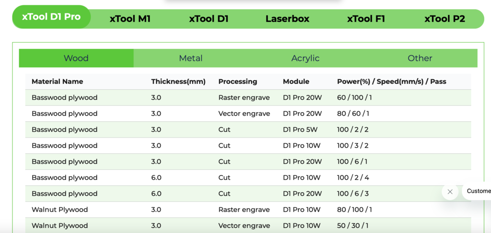Switch to the Laserbox tab
This screenshot has width=491, height=233.
point(288,19)
